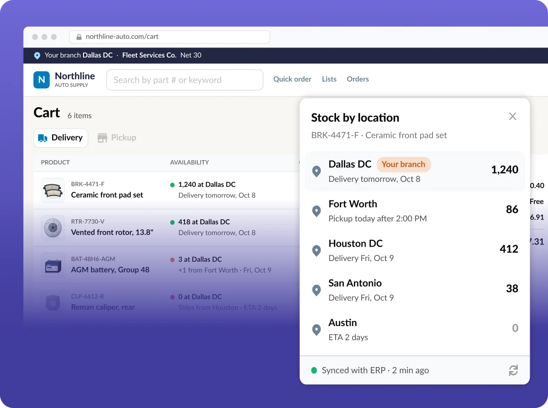Click the PRODUCT column header
The width and height of the screenshot is (548, 408).
(x=55, y=163)
